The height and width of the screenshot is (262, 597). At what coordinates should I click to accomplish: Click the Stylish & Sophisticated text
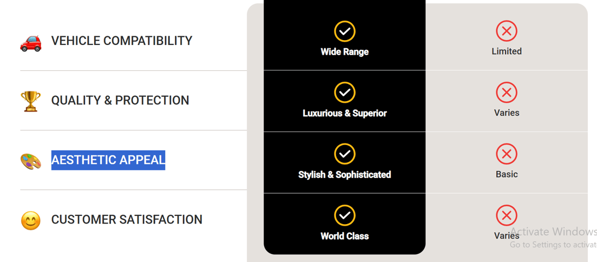[x=345, y=175]
